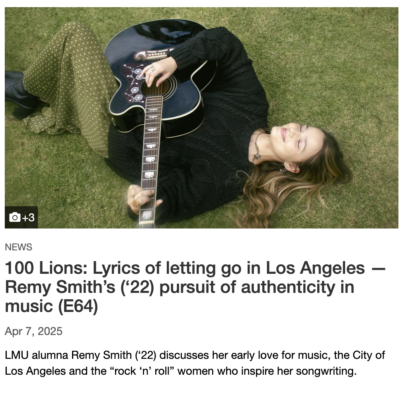Click "LMU alumna" in the summary

click(x=37, y=355)
